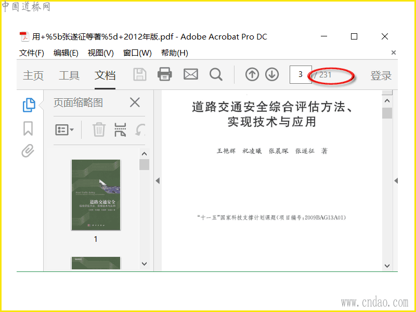Expand the right tools pane arrow
Image resolution: width=416 pixels, height=312 pixels.
(x=396, y=180)
